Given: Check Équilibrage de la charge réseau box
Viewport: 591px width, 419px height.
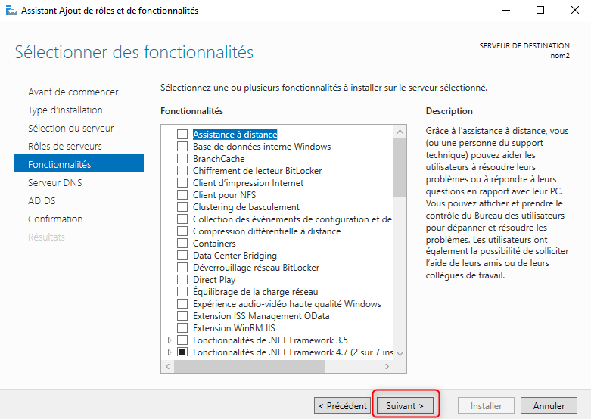Looking at the screenshot, I should tap(182, 292).
